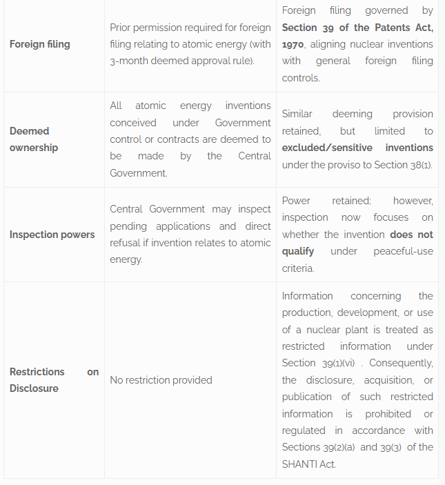
Task: Click the cell starting 'Prior permission required'
Action: pos(190,44)
